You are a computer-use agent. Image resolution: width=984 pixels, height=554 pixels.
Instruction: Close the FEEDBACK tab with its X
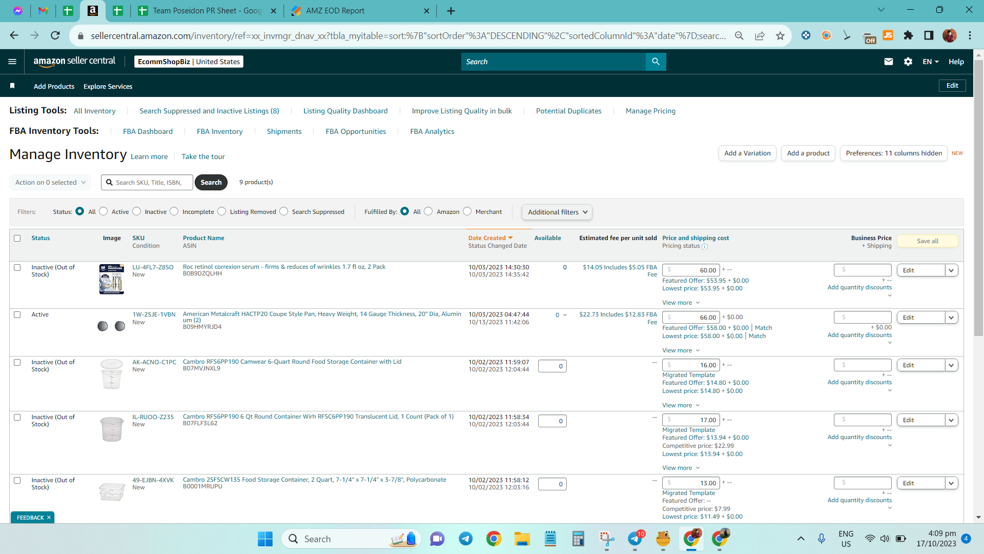pyautogui.click(x=49, y=518)
